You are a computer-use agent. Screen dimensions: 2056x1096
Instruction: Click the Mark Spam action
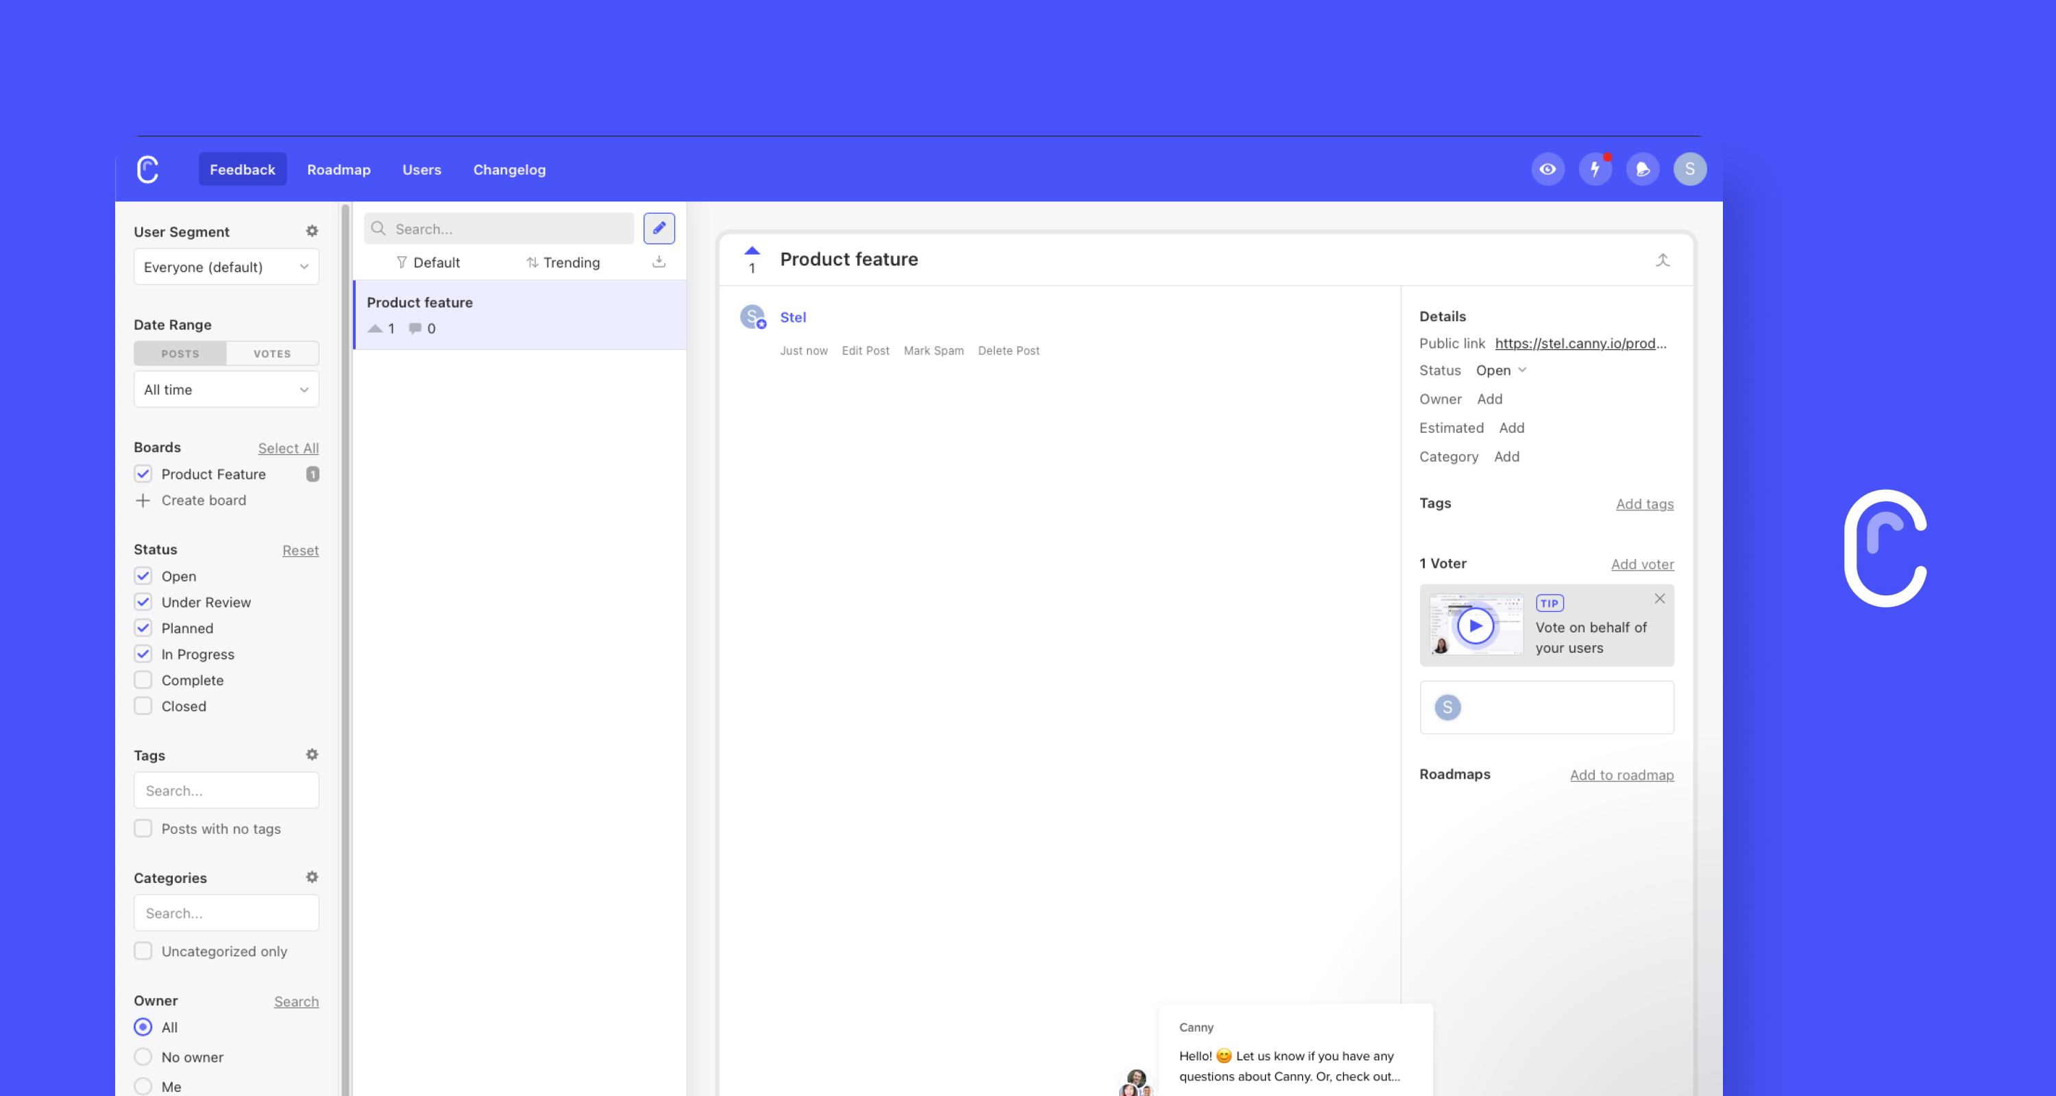coord(933,350)
